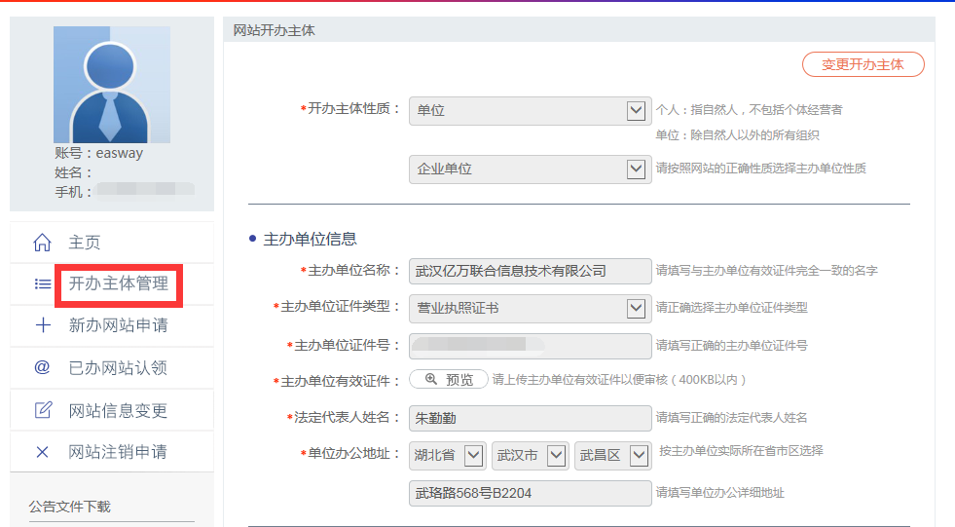Click the 预览 certificate preview button
This screenshot has height=527, width=955.
(449, 380)
